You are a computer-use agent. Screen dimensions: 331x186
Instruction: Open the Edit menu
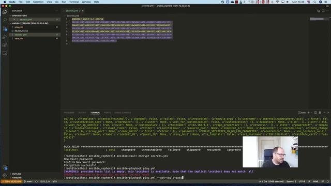coord(27,2)
